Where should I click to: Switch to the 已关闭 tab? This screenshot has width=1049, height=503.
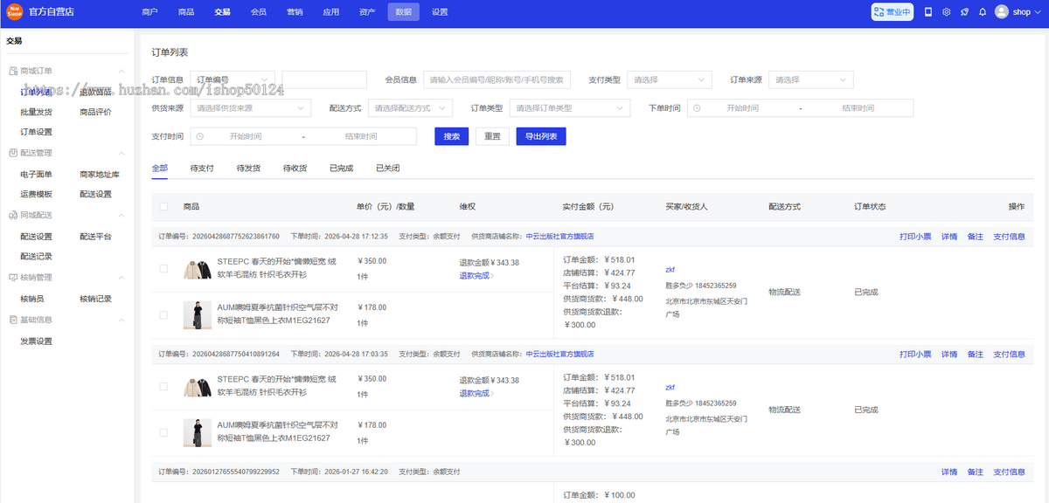(x=387, y=168)
